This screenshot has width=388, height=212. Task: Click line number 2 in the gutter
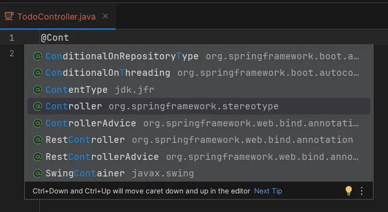11,53
